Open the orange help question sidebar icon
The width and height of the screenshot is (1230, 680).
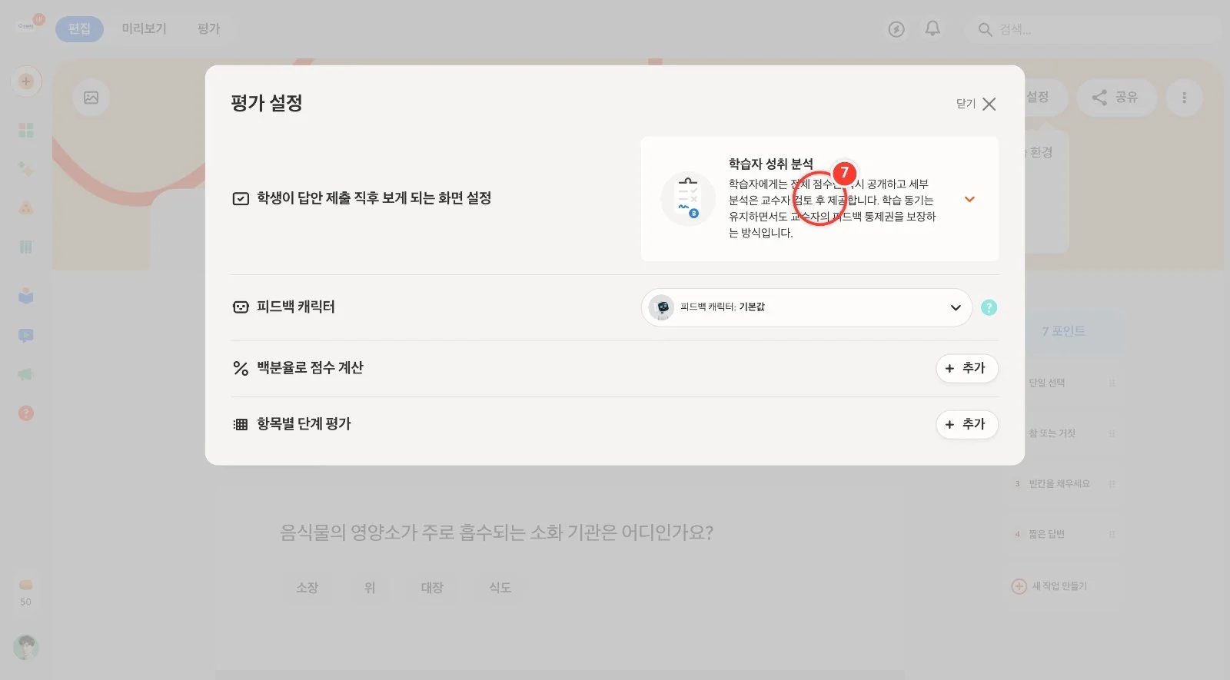(x=26, y=413)
